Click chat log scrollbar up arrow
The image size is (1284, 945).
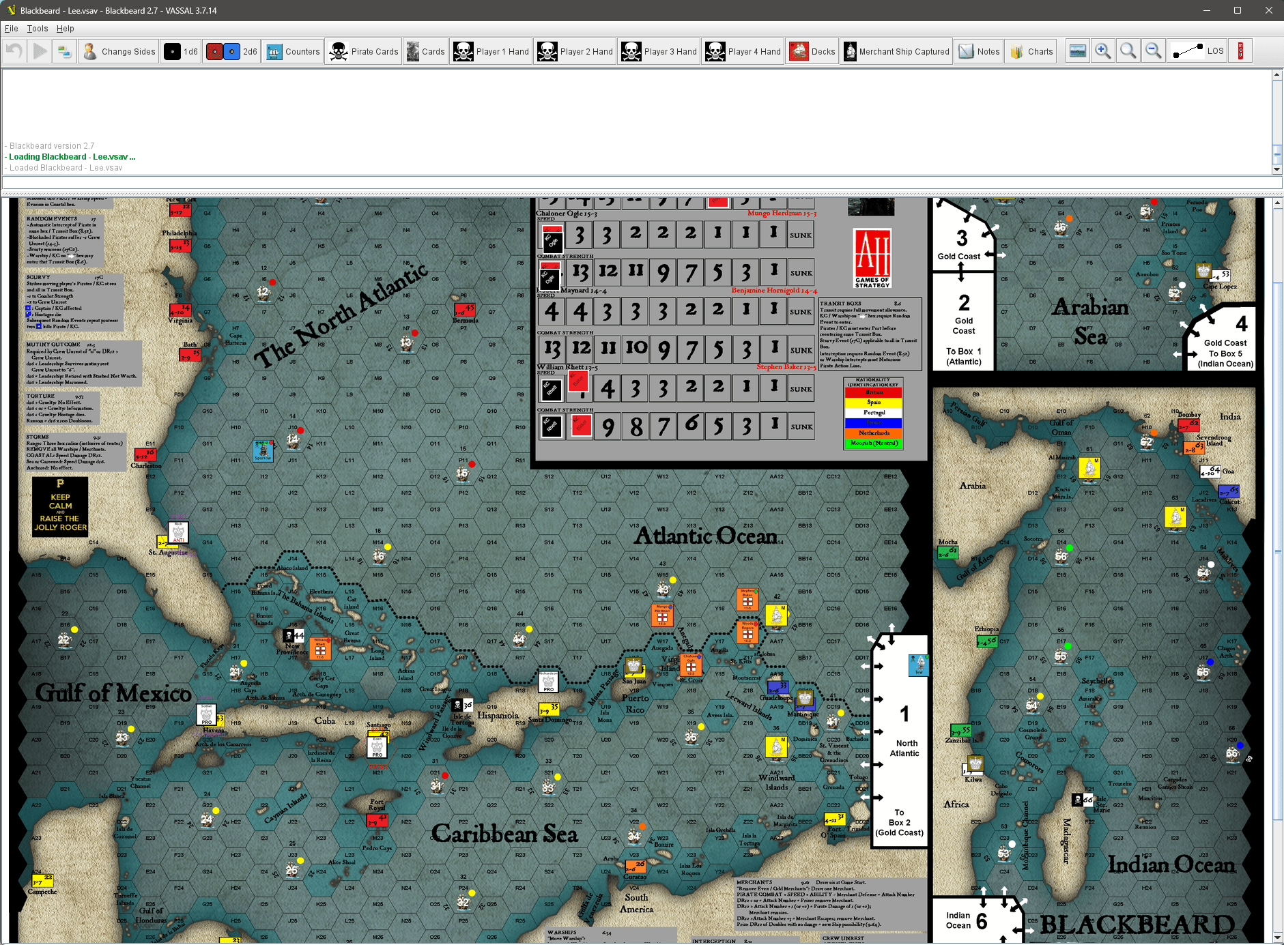tap(1276, 74)
